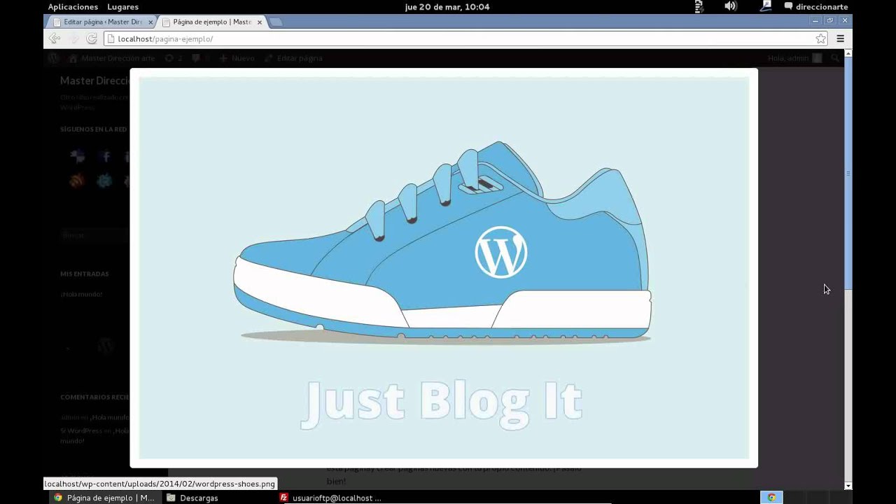Click the volume speaker icon
896x504 pixels.
point(731,6)
